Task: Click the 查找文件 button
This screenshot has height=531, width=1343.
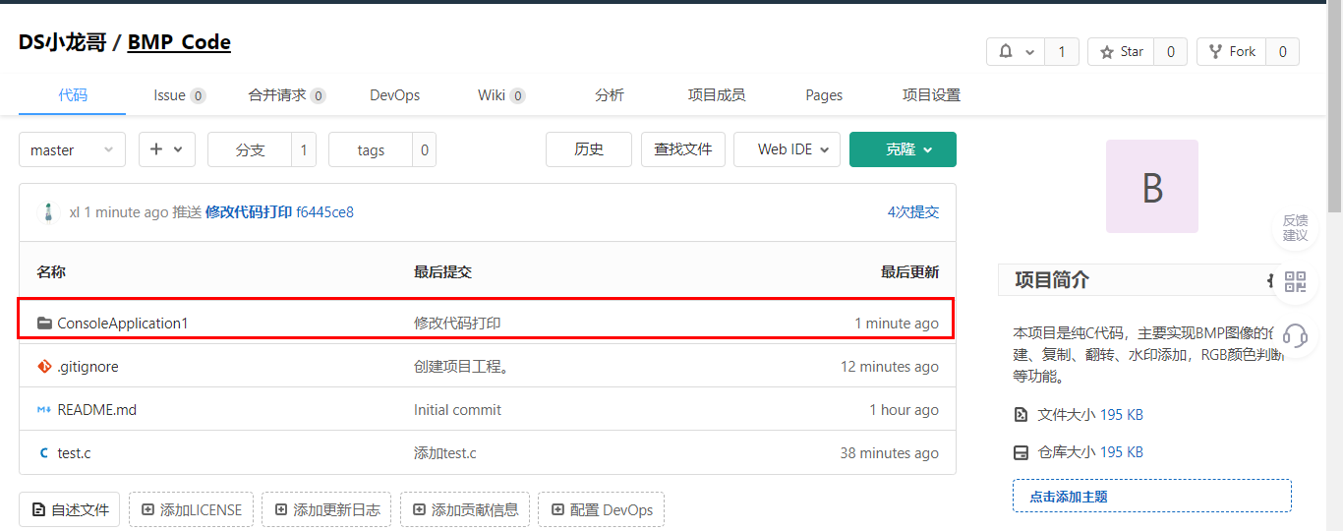Action: coord(683,149)
